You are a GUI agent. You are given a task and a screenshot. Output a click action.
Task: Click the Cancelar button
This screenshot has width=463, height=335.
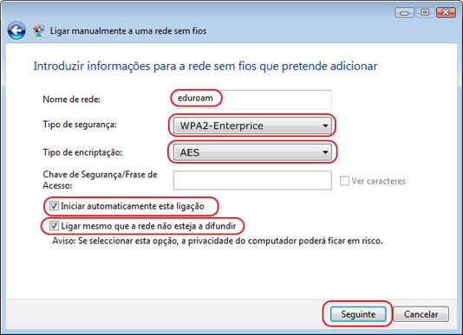421,314
